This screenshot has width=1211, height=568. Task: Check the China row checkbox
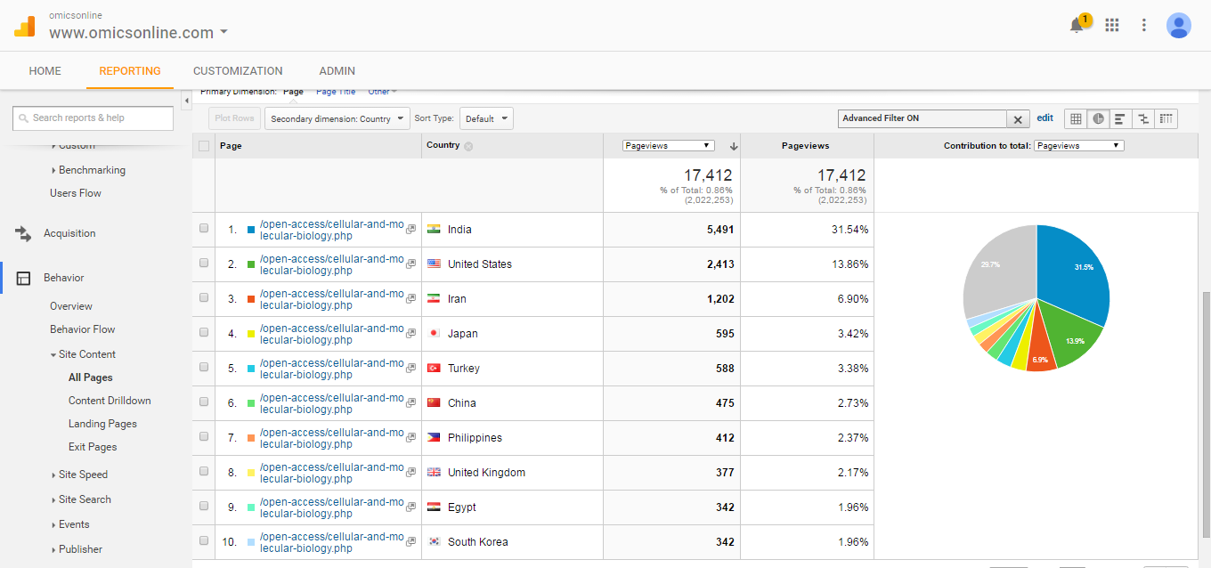coord(204,402)
